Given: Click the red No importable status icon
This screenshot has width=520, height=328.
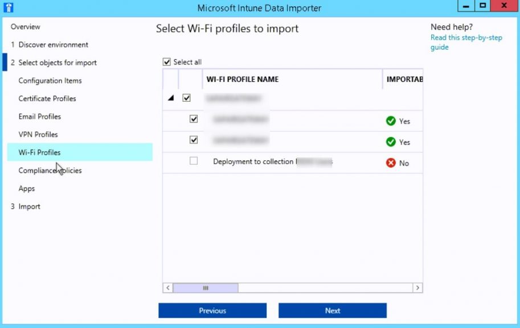Looking at the screenshot, I should (391, 163).
